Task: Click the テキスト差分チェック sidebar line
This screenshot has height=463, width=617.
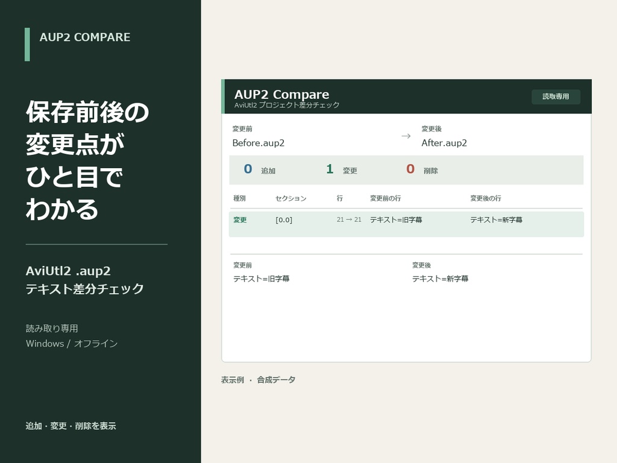Action: point(84,289)
